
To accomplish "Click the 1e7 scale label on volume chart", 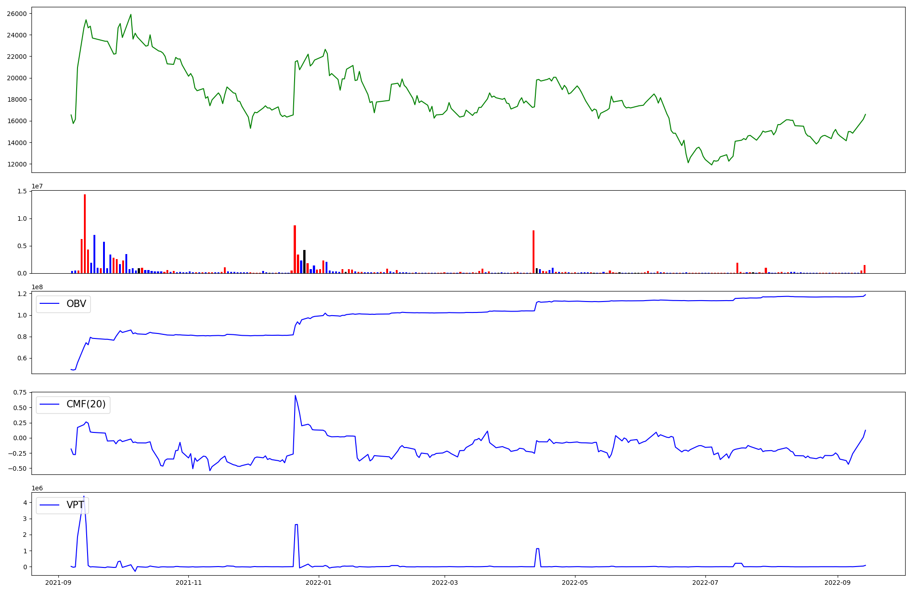I will pos(37,186).
